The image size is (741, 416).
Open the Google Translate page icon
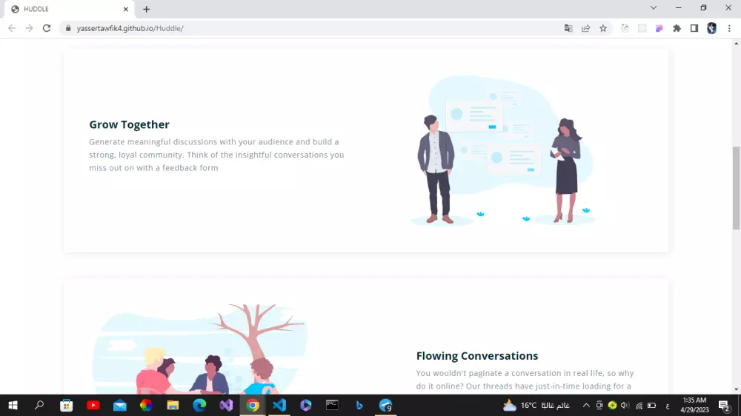(x=568, y=28)
